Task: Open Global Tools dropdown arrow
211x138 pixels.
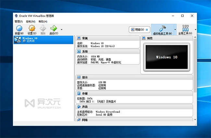Action: 195,30
